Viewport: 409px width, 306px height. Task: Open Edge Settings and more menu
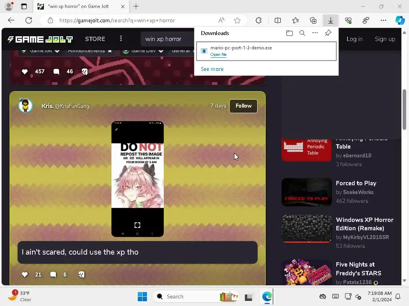click(383, 20)
